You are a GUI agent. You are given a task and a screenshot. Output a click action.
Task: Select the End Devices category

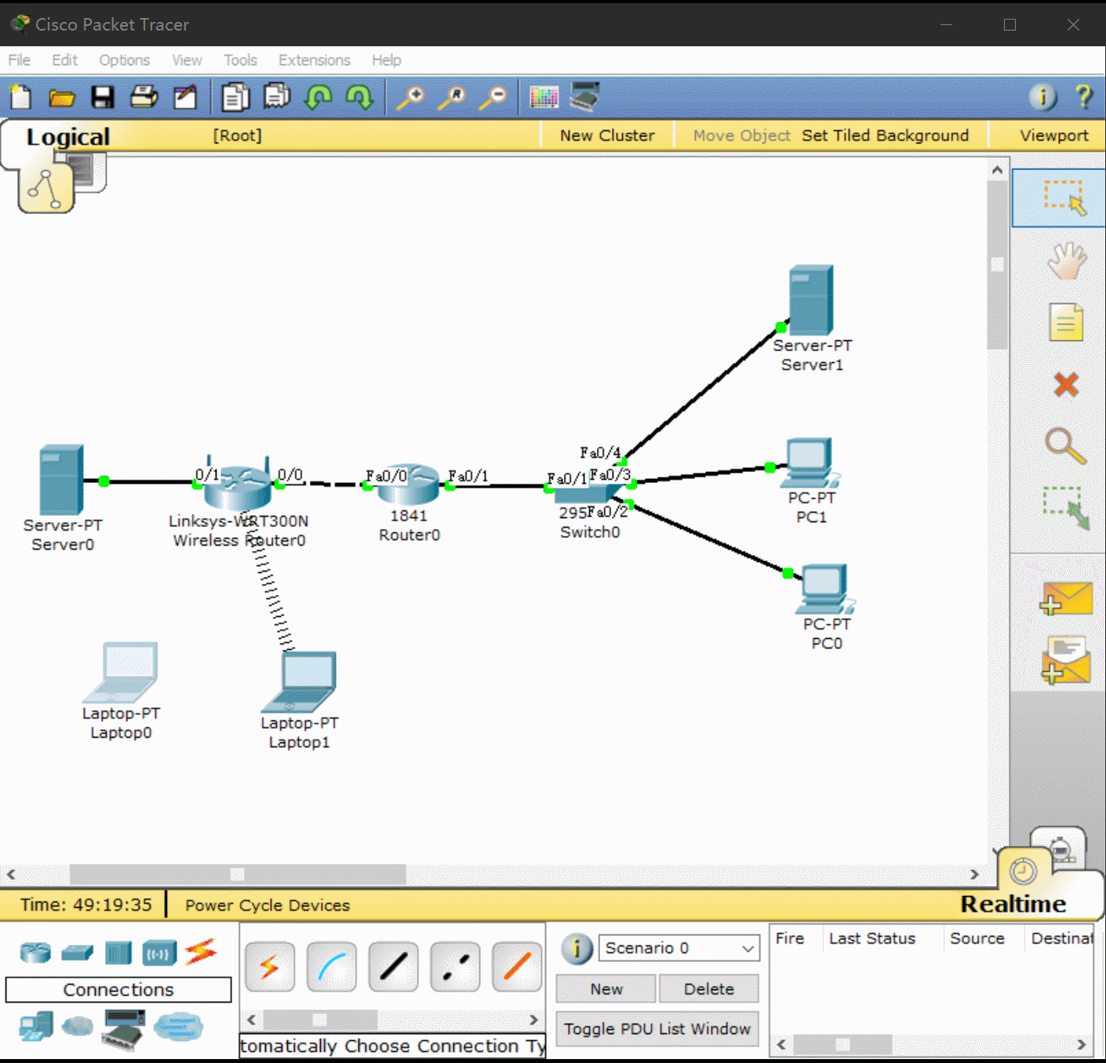tap(36, 1025)
